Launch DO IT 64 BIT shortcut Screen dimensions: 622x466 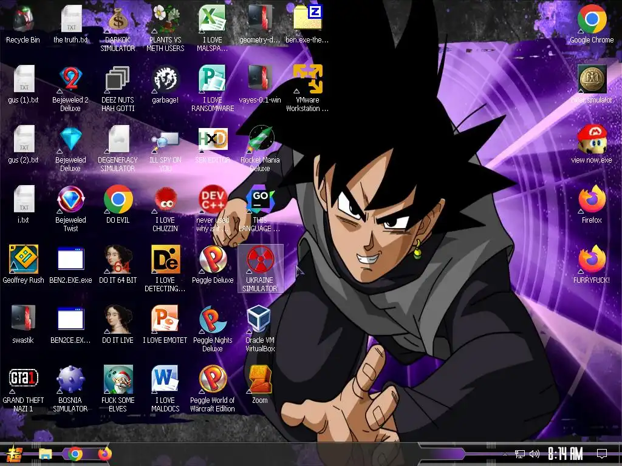coord(118,266)
